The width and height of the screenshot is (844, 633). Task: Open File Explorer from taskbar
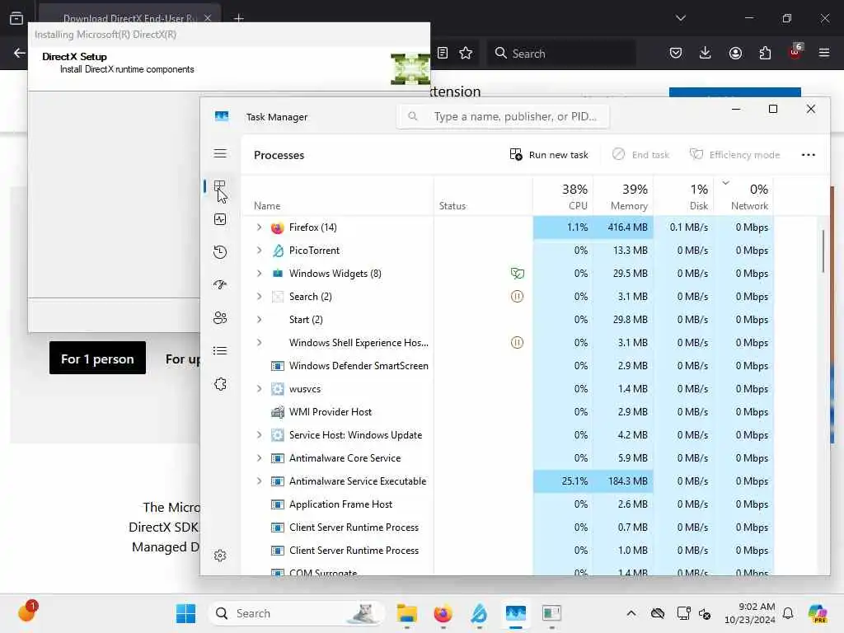(407, 613)
